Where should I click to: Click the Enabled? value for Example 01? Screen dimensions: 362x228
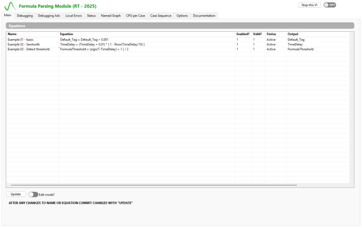point(243,40)
